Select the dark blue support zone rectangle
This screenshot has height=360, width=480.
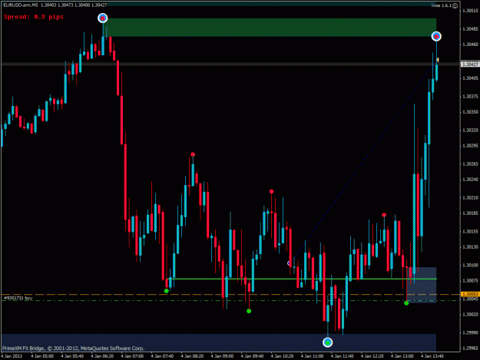click(x=219, y=342)
